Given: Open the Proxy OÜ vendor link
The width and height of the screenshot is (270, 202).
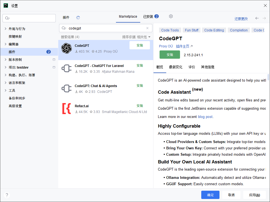Looking at the screenshot, I should [x=166, y=46].
